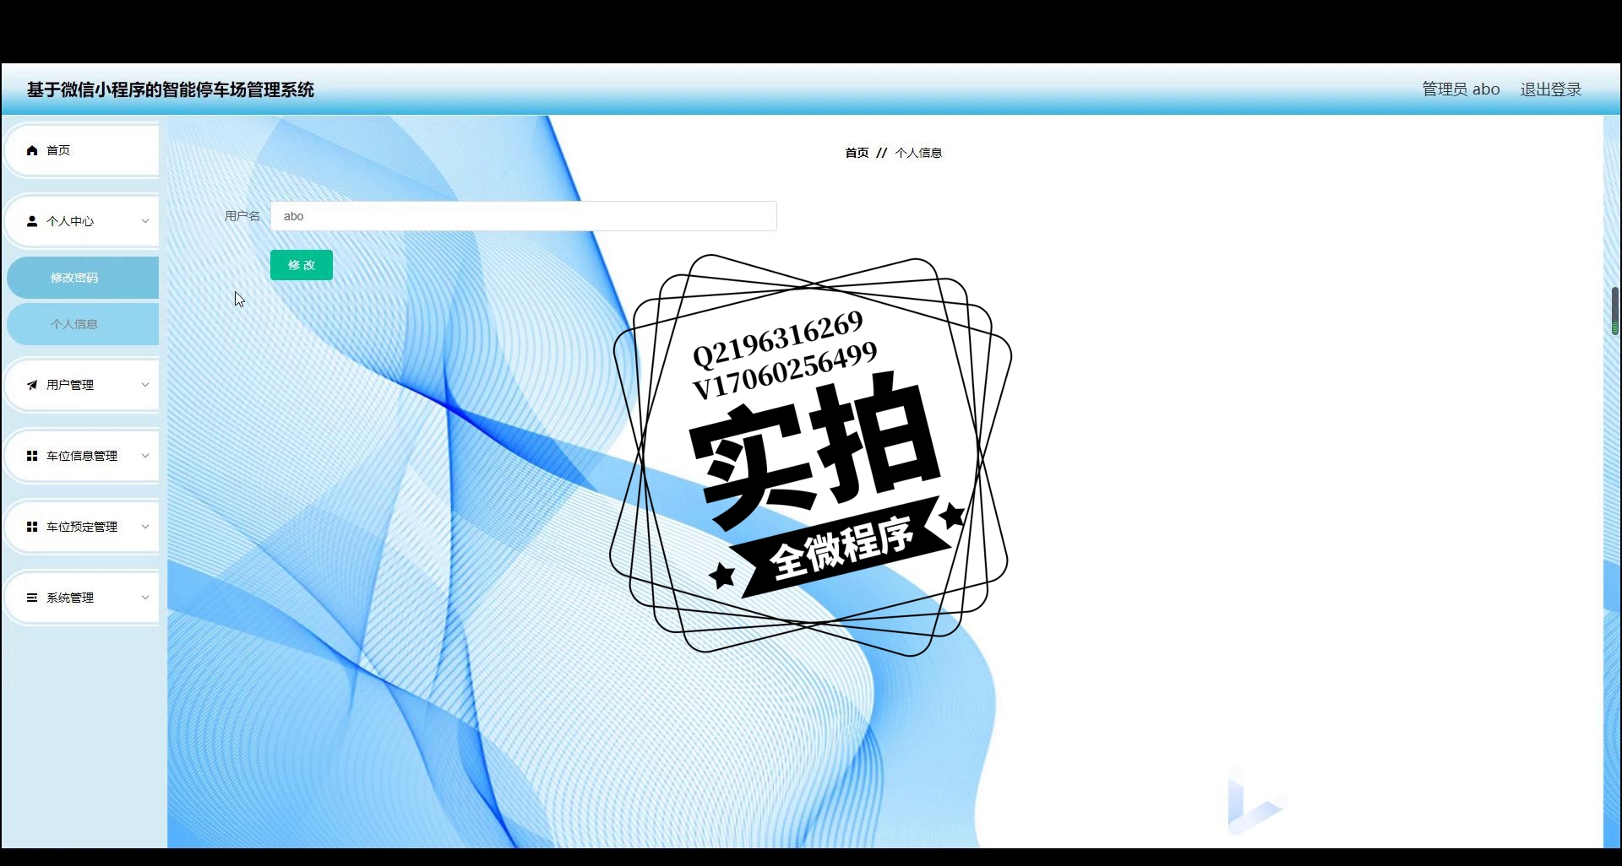Screen dimensions: 1622x866
Task: Click the green 修改 button
Action: tap(302, 265)
